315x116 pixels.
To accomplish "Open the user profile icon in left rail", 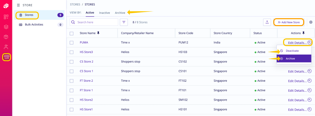I will coord(6,47).
